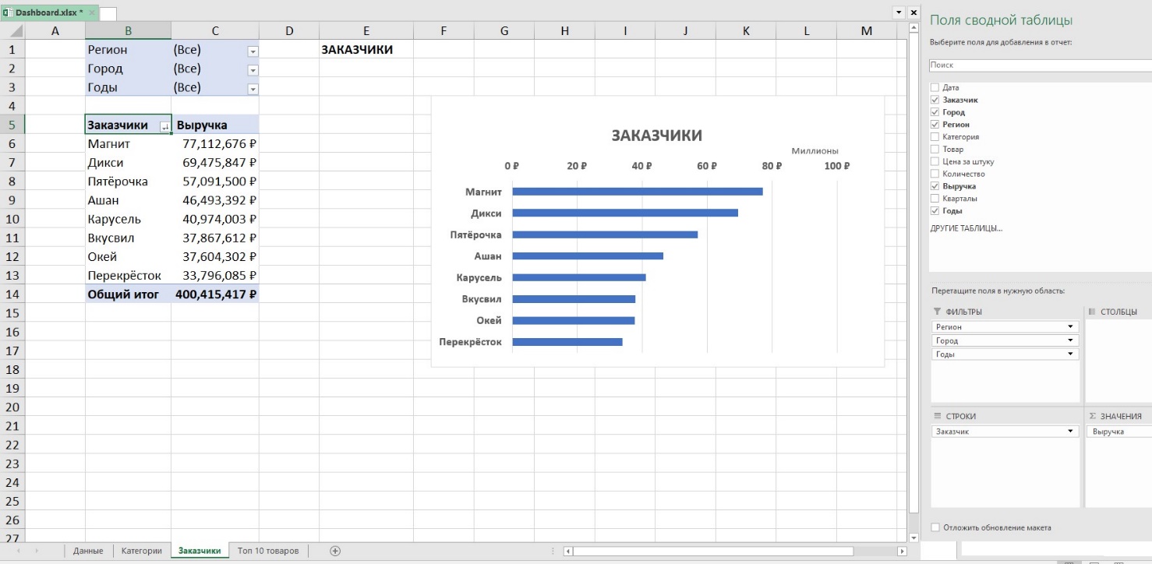
Task: Click the vertical scrollbar up arrow
Action: tap(913, 28)
